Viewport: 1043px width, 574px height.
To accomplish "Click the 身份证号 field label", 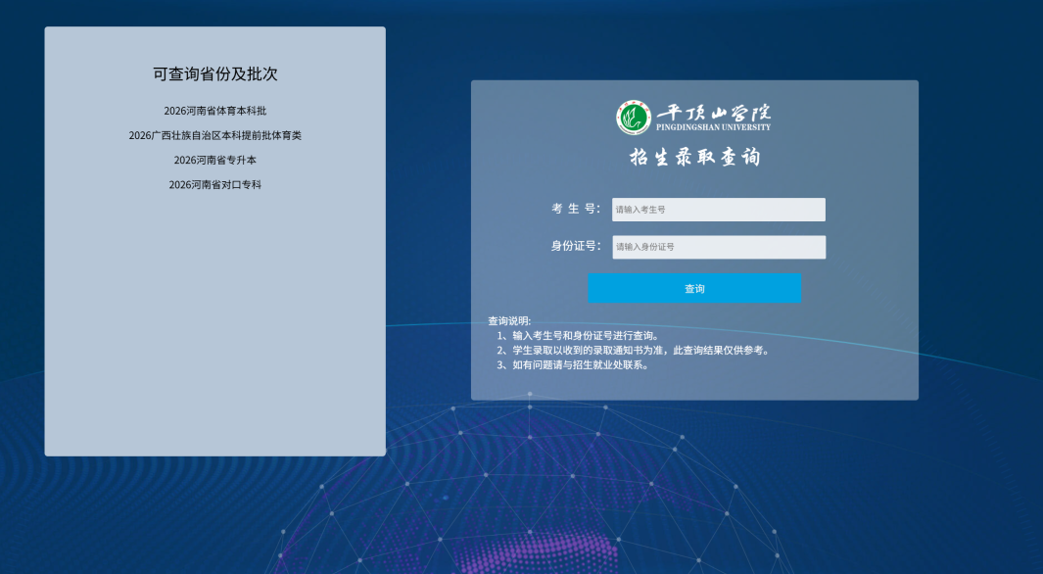I will 576,246.
